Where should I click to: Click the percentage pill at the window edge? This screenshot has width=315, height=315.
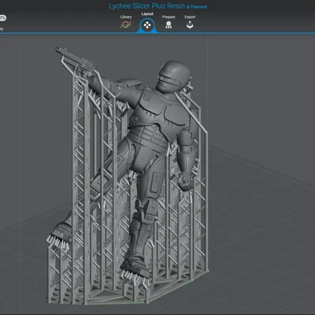tap(2, 18)
